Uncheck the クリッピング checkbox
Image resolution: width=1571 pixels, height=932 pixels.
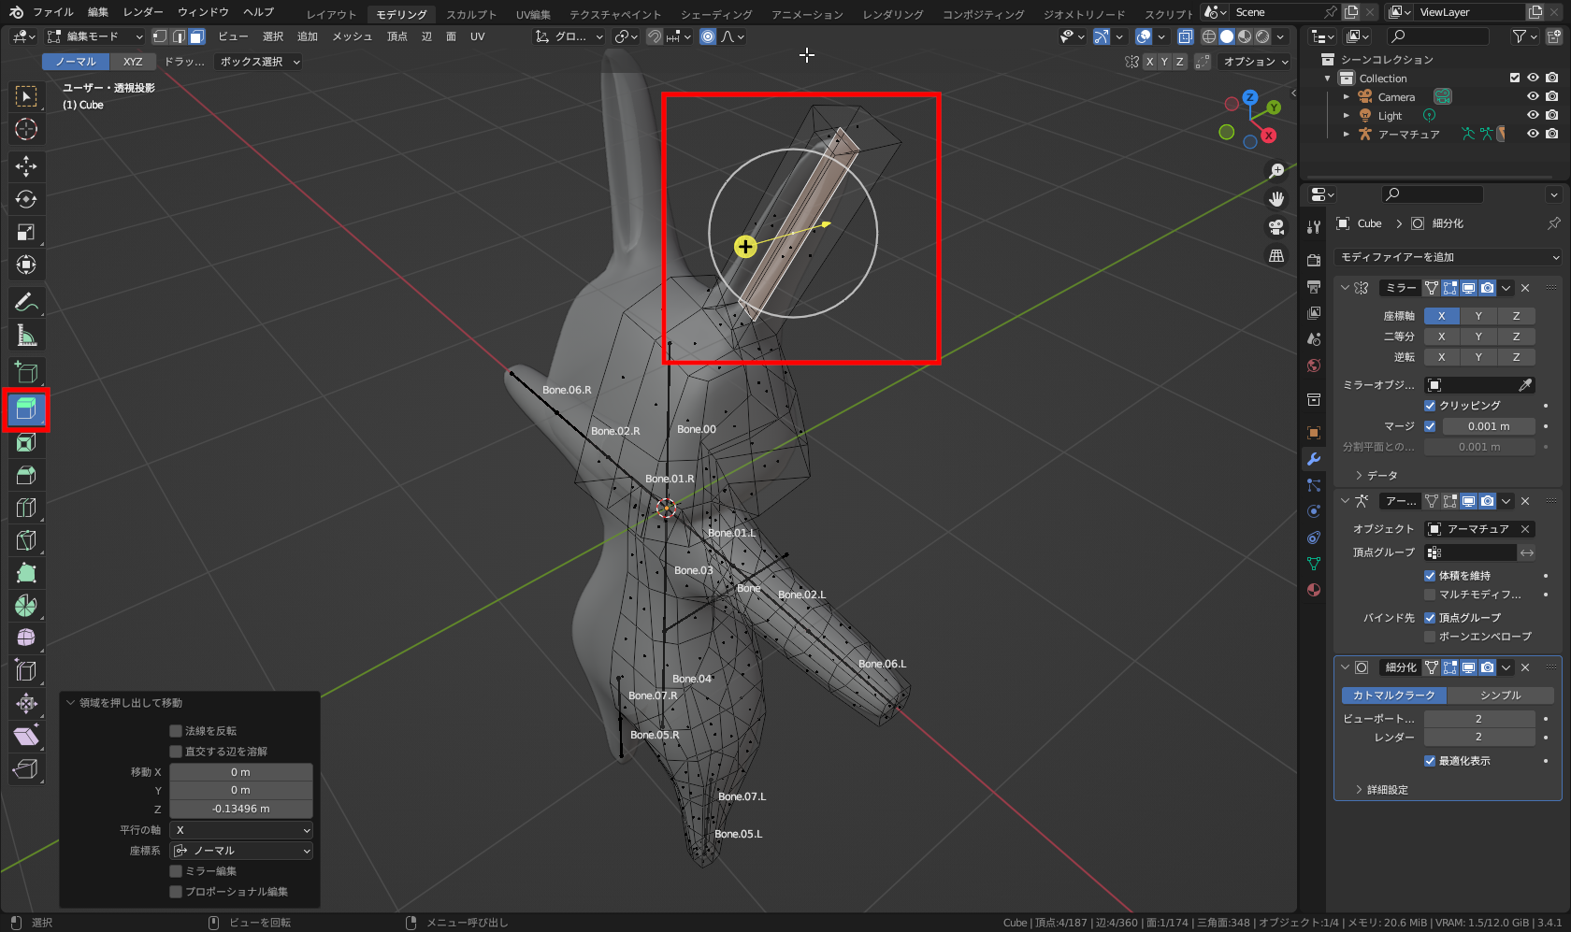1430,406
